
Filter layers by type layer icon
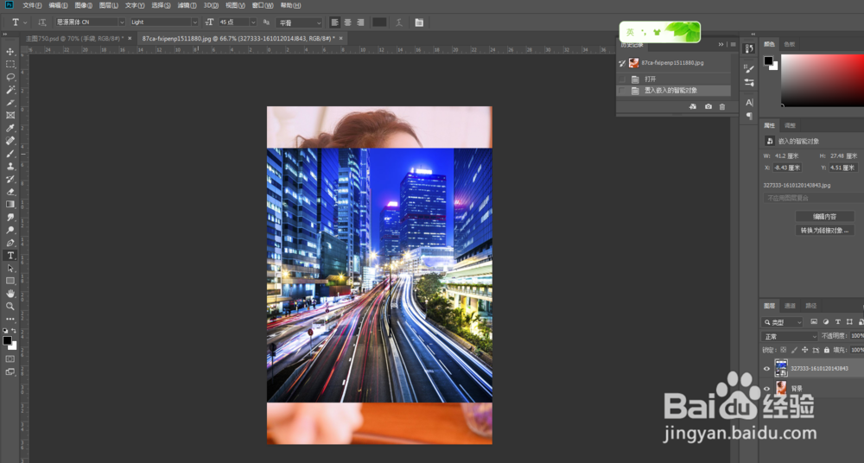coord(837,322)
